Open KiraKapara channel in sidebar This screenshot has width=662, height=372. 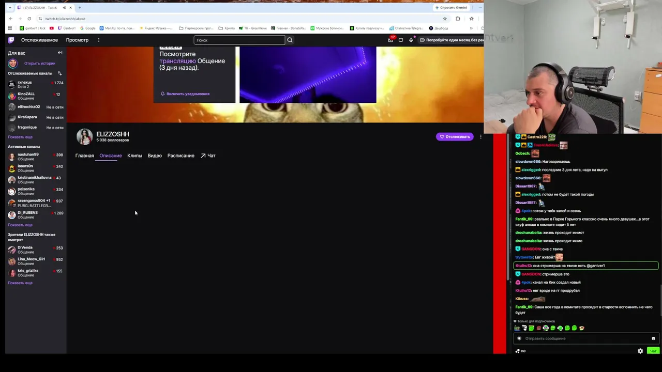click(x=36, y=117)
